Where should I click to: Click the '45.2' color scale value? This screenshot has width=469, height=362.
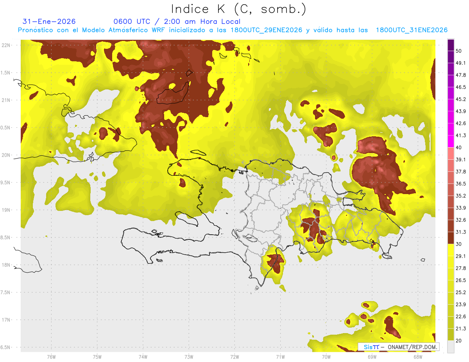click(x=461, y=99)
